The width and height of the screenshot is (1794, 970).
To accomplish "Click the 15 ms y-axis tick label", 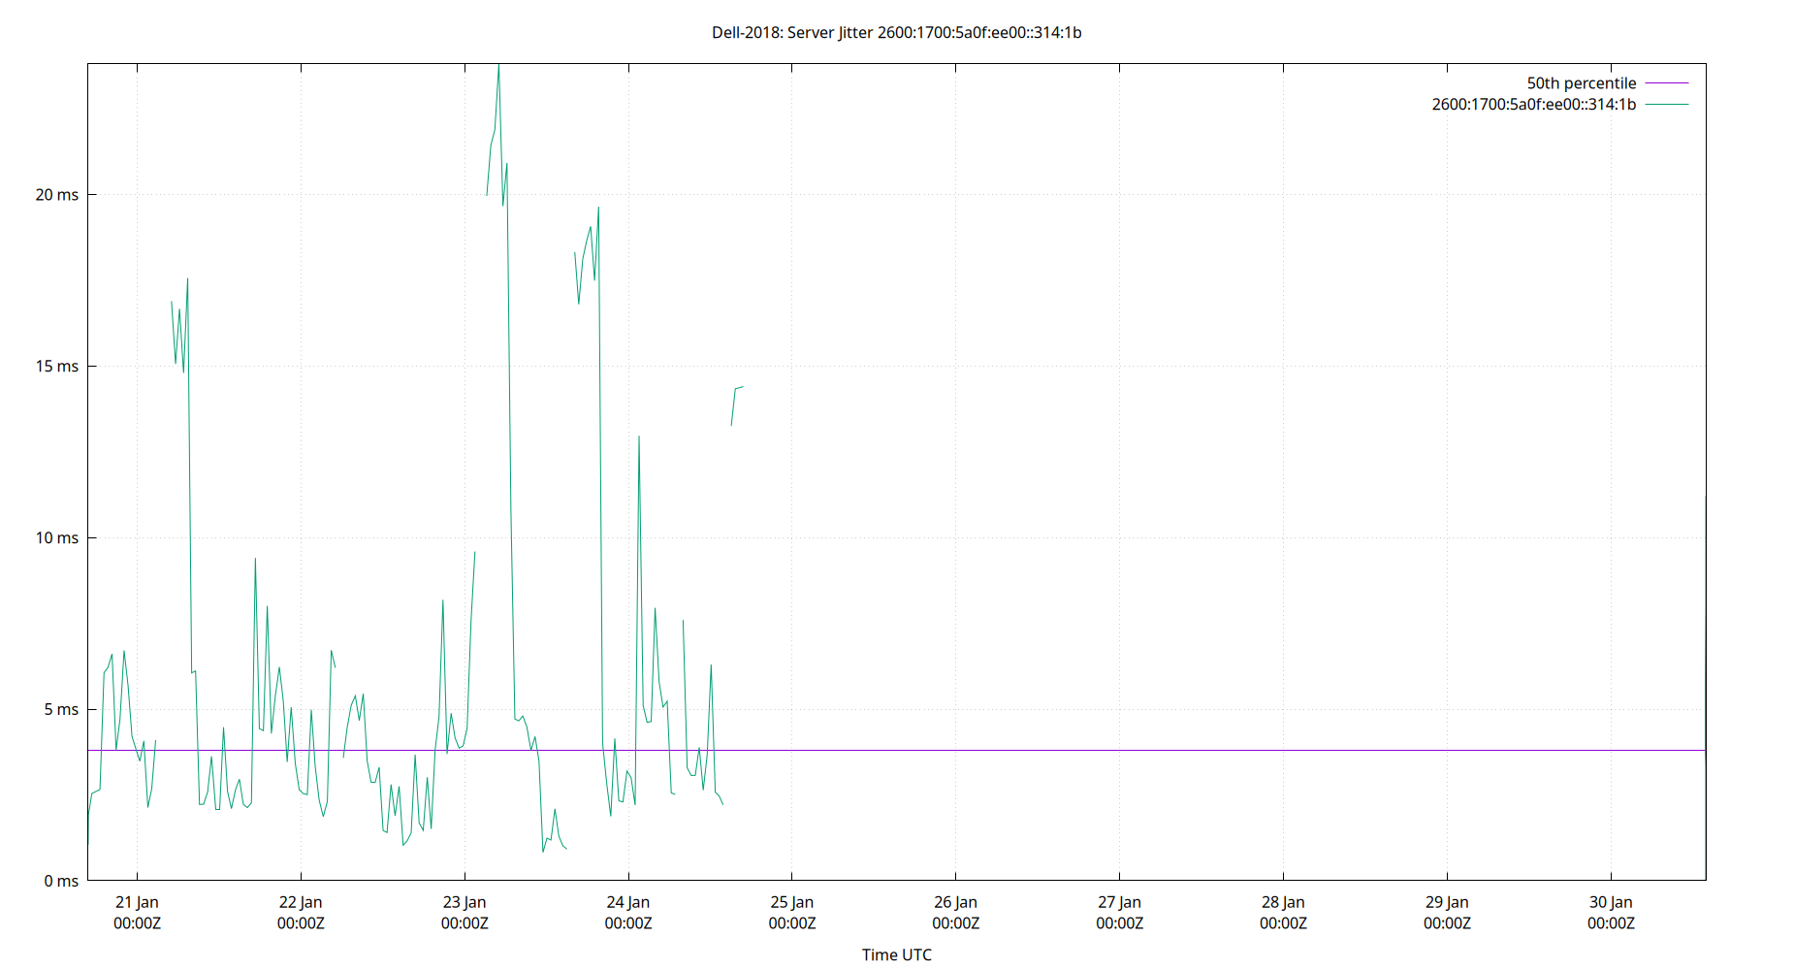I will pyautogui.click(x=57, y=366).
